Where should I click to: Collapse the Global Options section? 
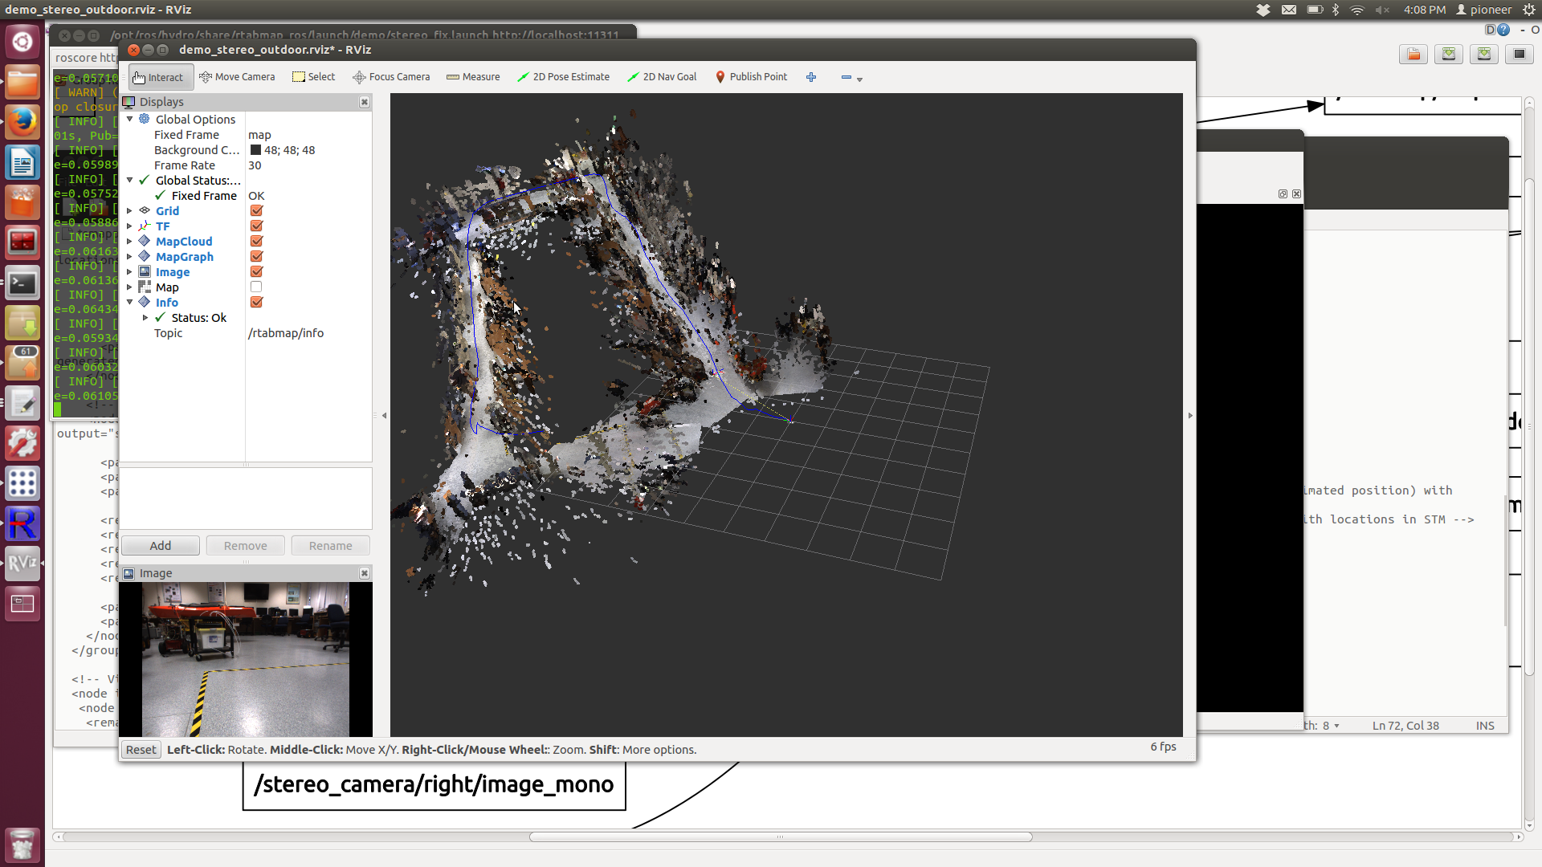pyautogui.click(x=129, y=120)
